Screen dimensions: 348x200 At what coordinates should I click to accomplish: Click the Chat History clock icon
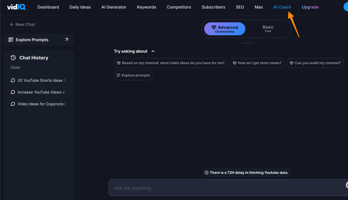pyautogui.click(x=13, y=58)
